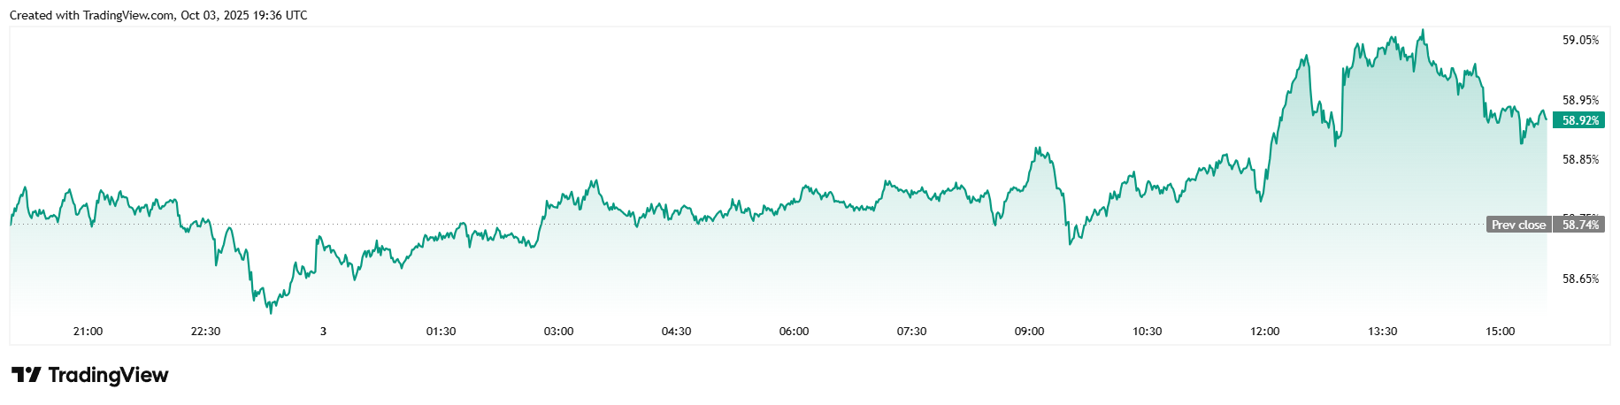Click the 58.65% price axis label
The width and height of the screenshot is (1620, 405).
1580,279
